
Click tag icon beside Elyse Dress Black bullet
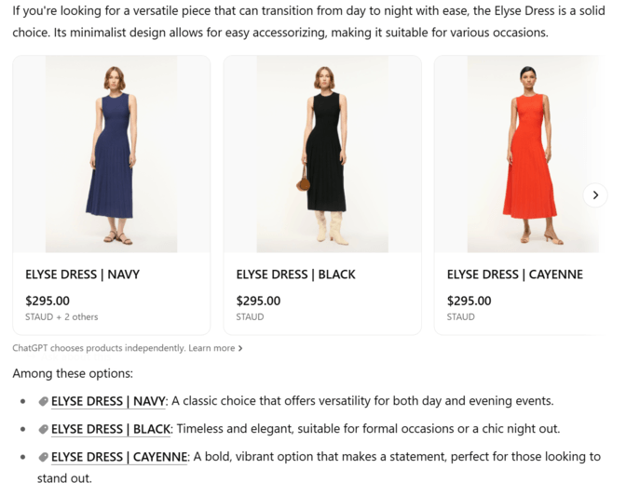(43, 429)
